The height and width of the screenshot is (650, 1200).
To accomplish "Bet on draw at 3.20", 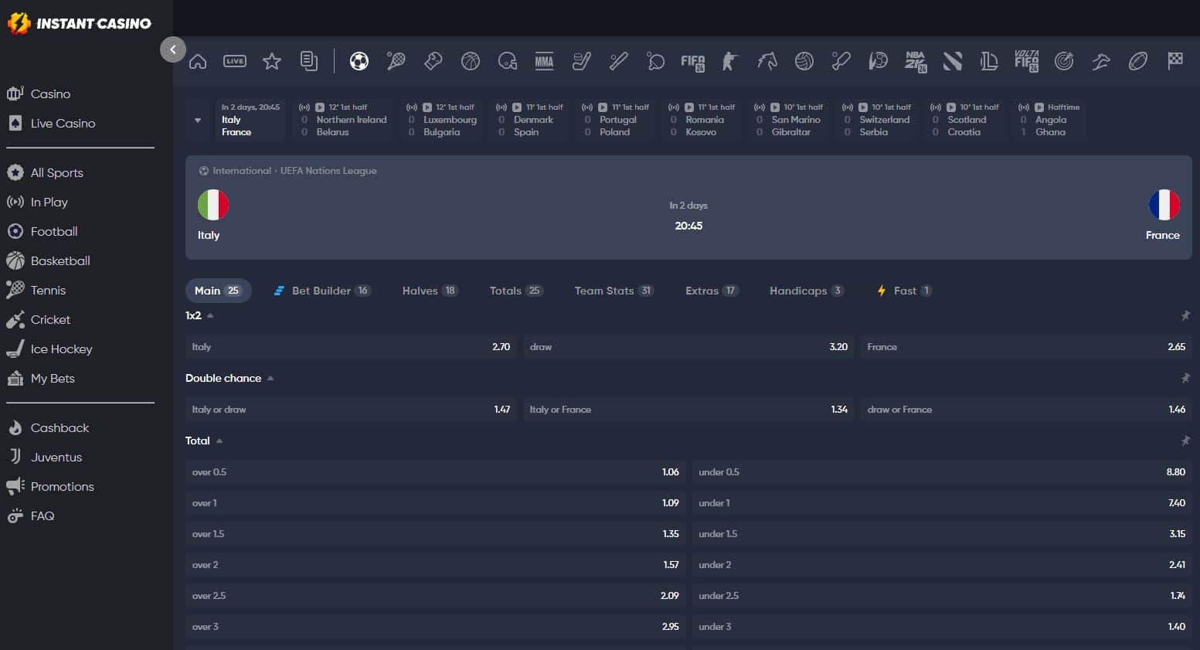I will pyautogui.click(x=688, y=347).
